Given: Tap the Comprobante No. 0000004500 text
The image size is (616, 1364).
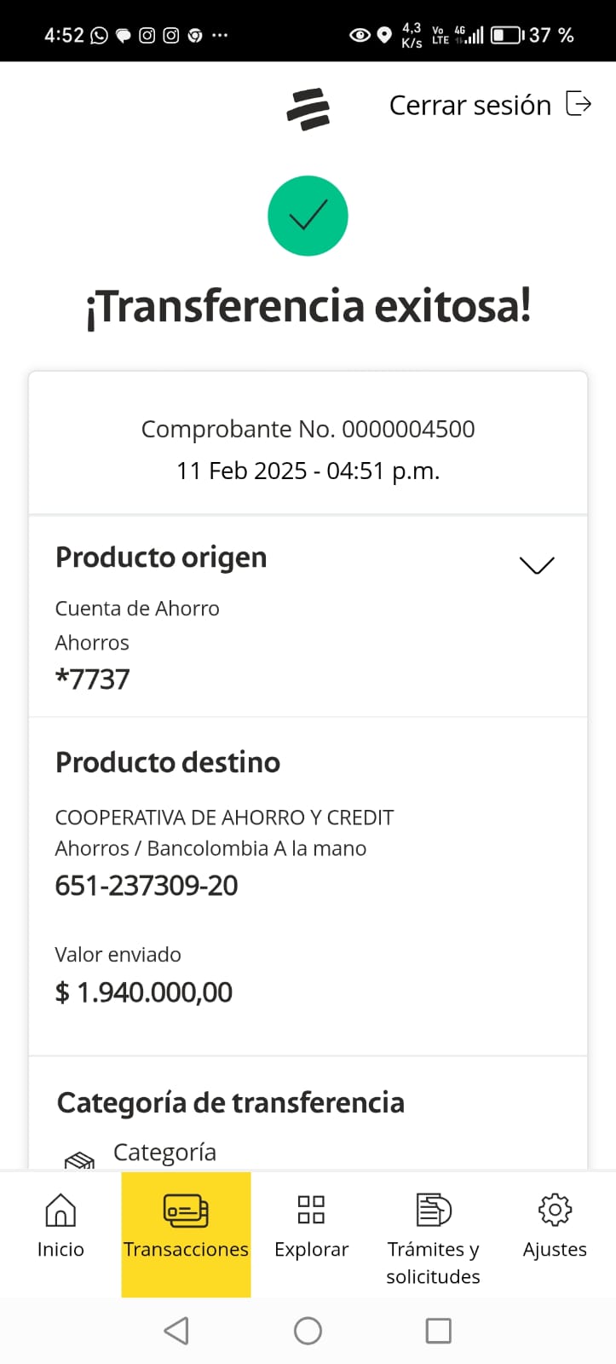Looking at the screenshot, I should [308, 429].
